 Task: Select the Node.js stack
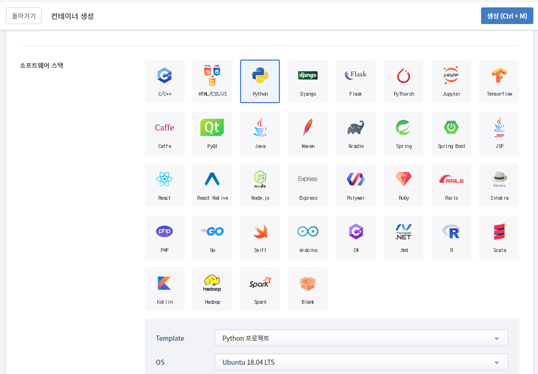tap(260, 185)
